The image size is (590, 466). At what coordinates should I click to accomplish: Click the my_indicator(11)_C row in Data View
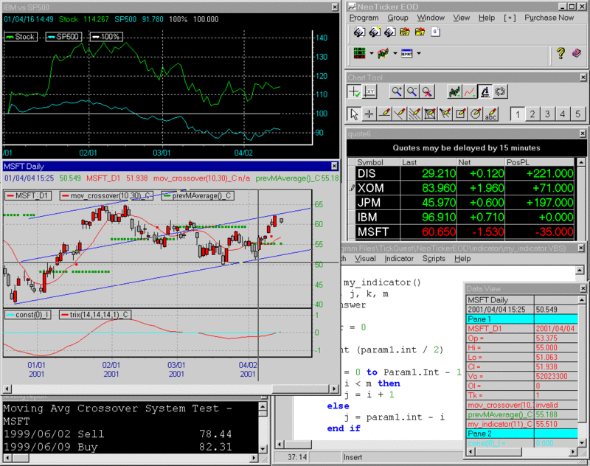tap(522, 424)
